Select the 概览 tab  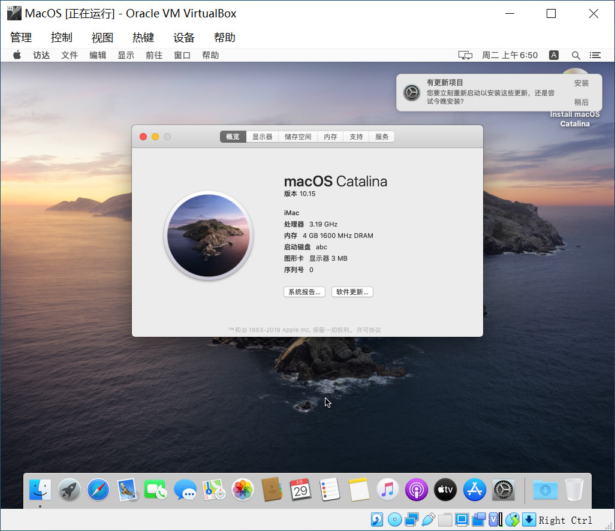tap(233, 137)
